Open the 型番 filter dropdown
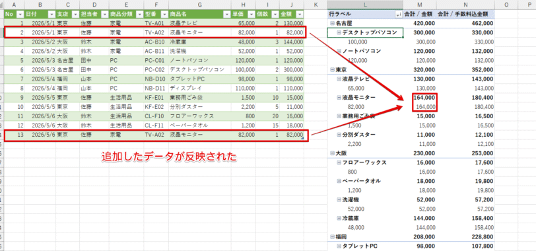Screen dimensions: 536x251 coord(164,15)
